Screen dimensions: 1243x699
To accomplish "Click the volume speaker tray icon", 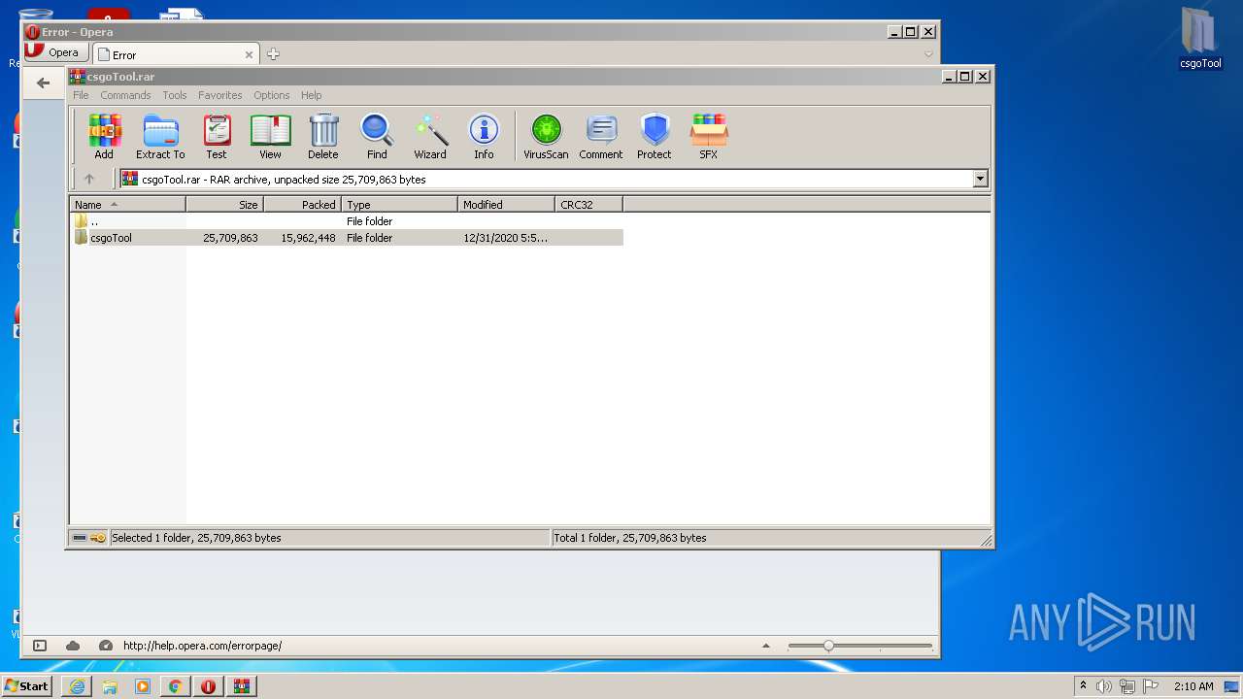I will tap(1104, 686).
